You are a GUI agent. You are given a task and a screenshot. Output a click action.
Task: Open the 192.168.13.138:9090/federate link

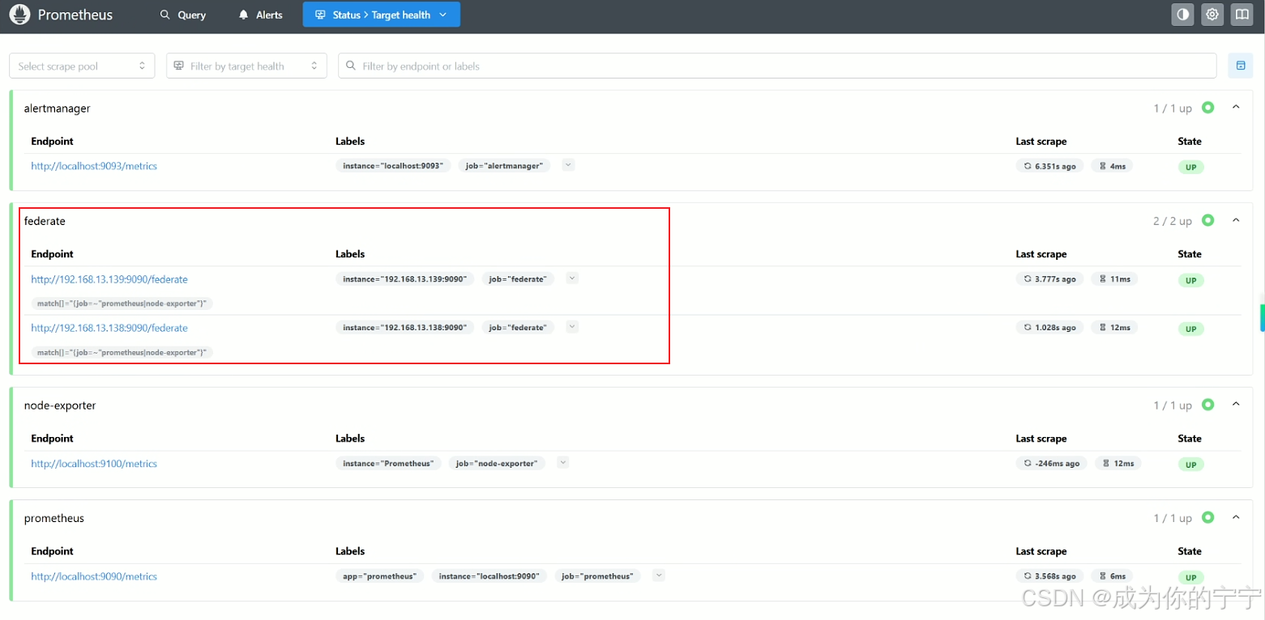click(x=109, y=328)
